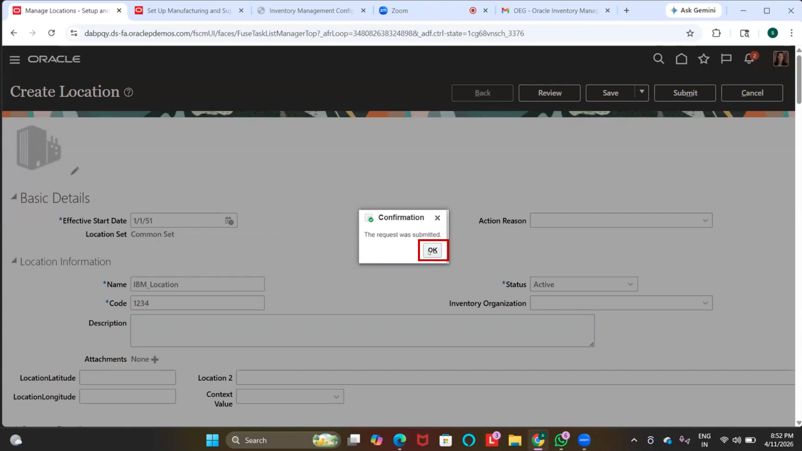The height and width of the screenshot is (451, 802).
Task: Go to Oracle home page icon
Action: point(681,59)
